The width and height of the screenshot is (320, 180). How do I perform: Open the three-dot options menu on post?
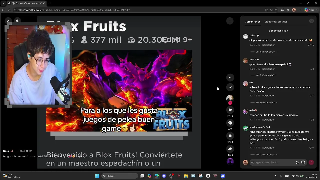(x=230, y=21)
